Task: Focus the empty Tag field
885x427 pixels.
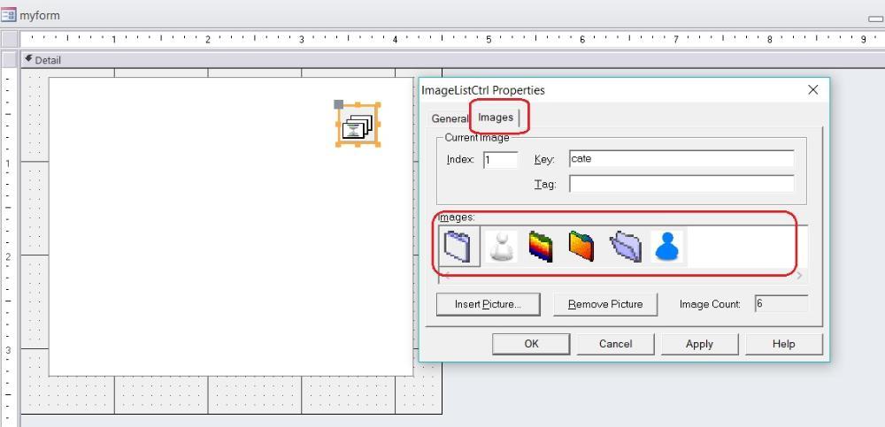Action: pyautogui.click(x=681, y=184)
